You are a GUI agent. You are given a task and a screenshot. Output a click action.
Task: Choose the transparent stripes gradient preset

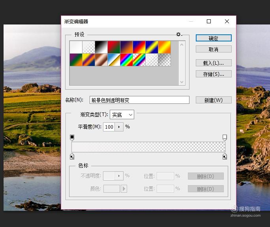(x=152, y=60)
